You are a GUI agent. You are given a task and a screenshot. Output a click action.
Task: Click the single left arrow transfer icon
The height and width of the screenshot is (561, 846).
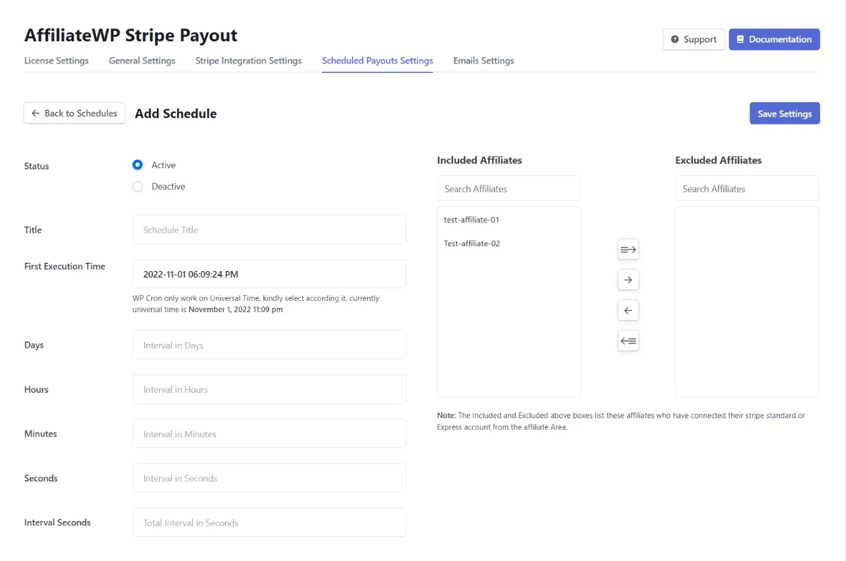(628, 310)
